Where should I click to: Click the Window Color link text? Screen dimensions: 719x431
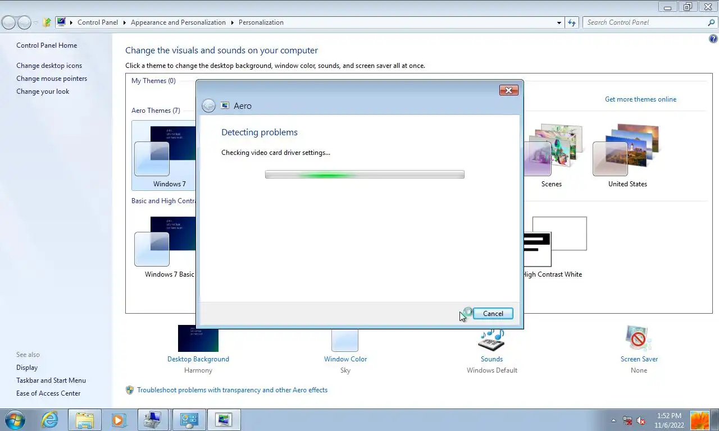345,359
